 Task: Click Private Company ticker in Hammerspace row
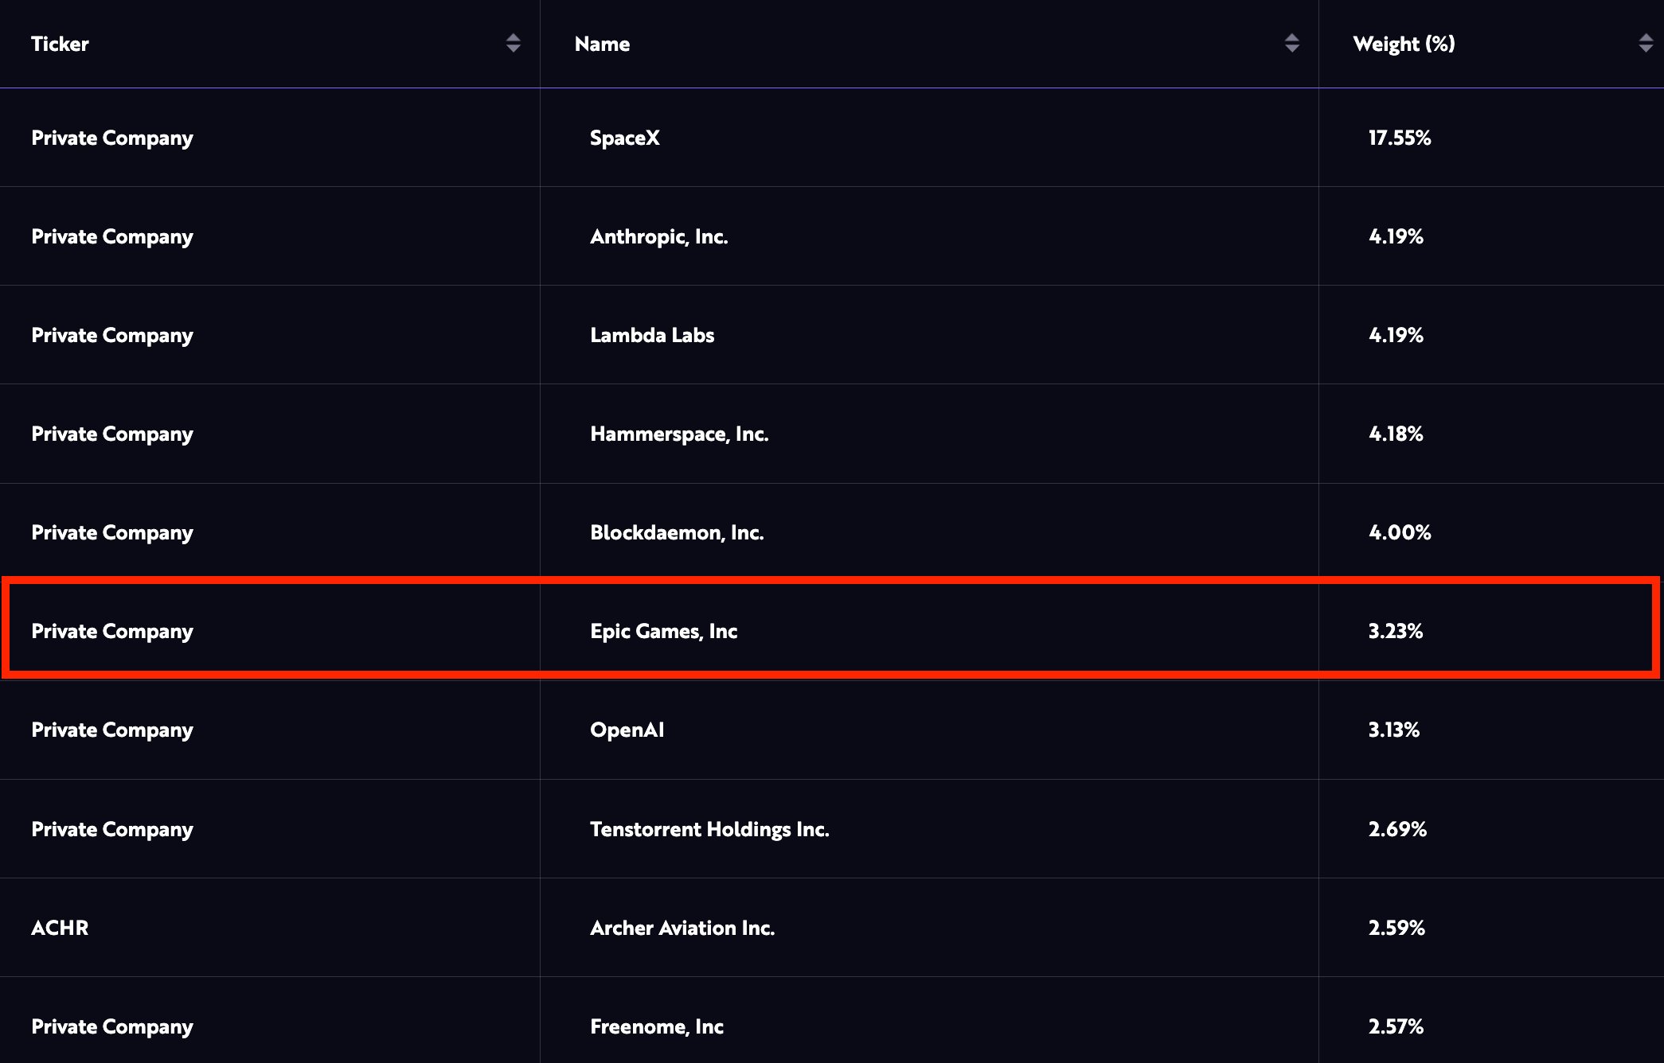pos(112,434)
